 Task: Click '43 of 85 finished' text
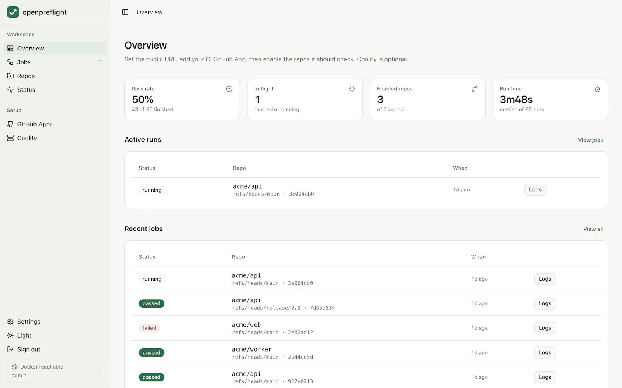(152, 109)
